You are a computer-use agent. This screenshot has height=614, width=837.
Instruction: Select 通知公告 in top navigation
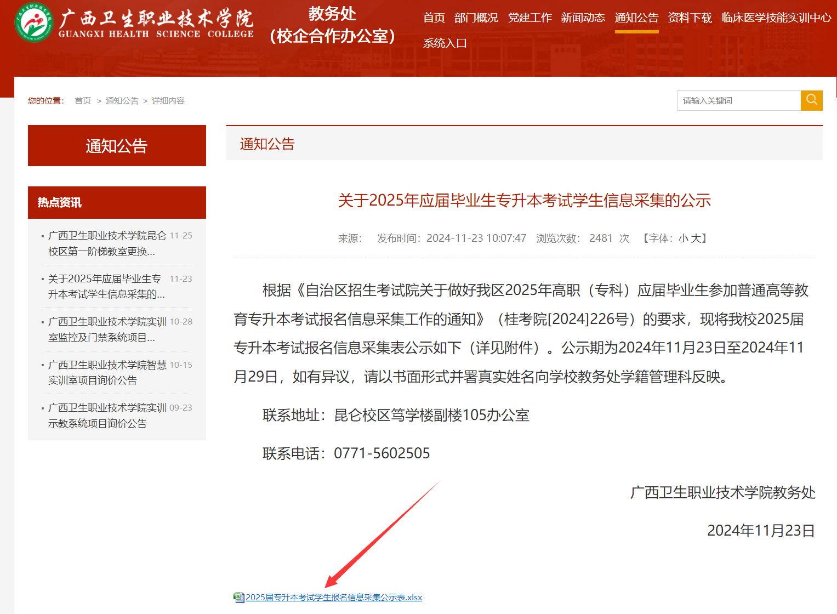click(637, 18)
